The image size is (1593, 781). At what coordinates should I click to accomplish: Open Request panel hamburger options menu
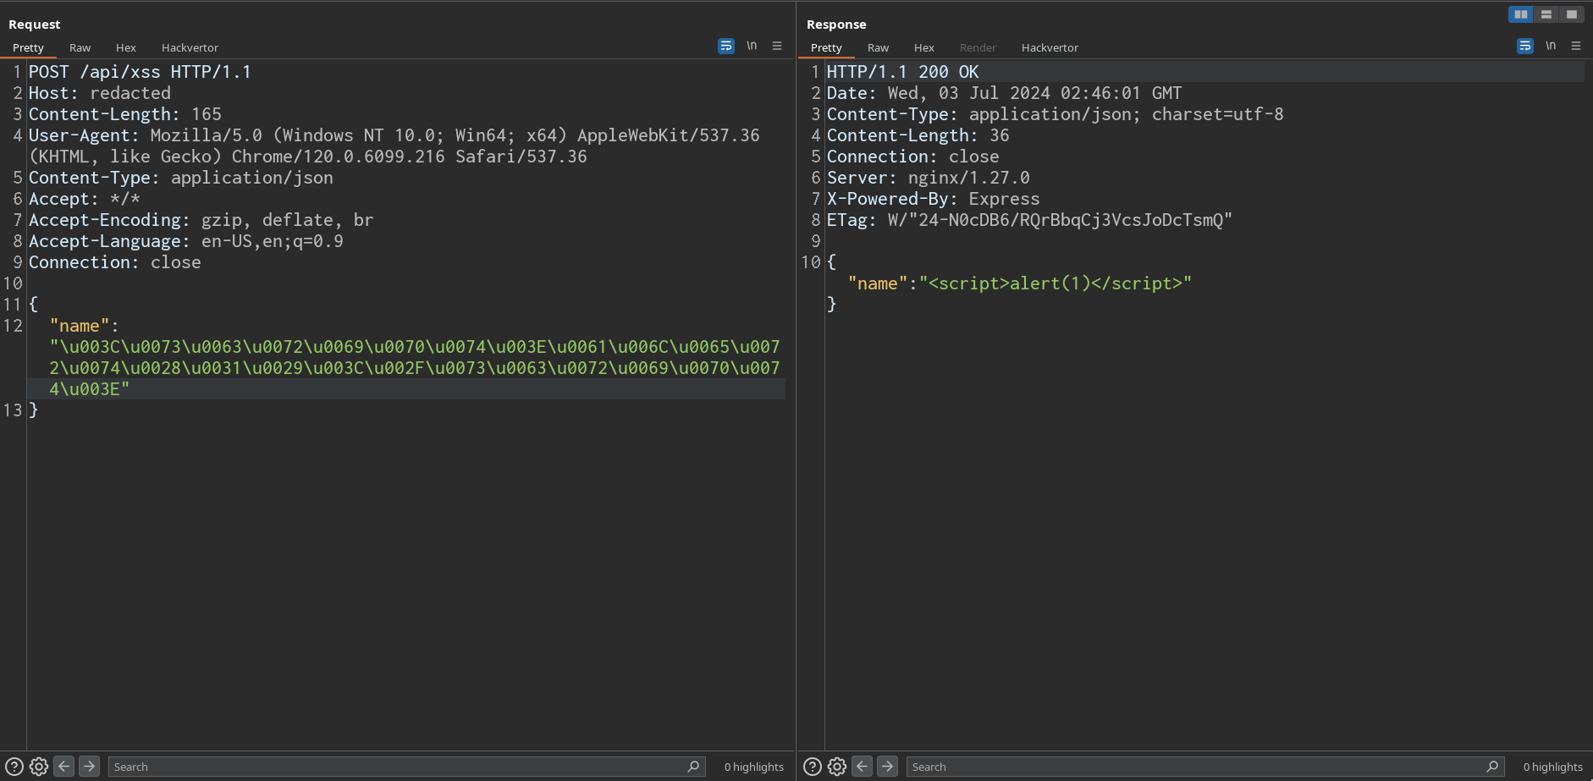coord(777,47)
